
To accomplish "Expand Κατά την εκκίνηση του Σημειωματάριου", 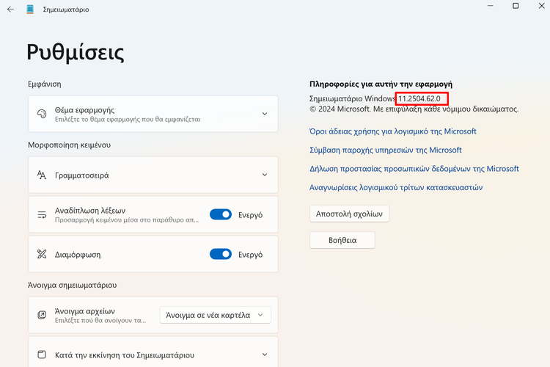I will (x=153, y=353).
